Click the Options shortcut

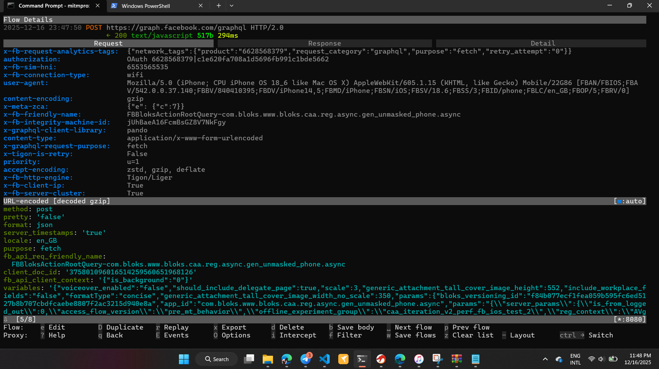(x=232, y=335)
